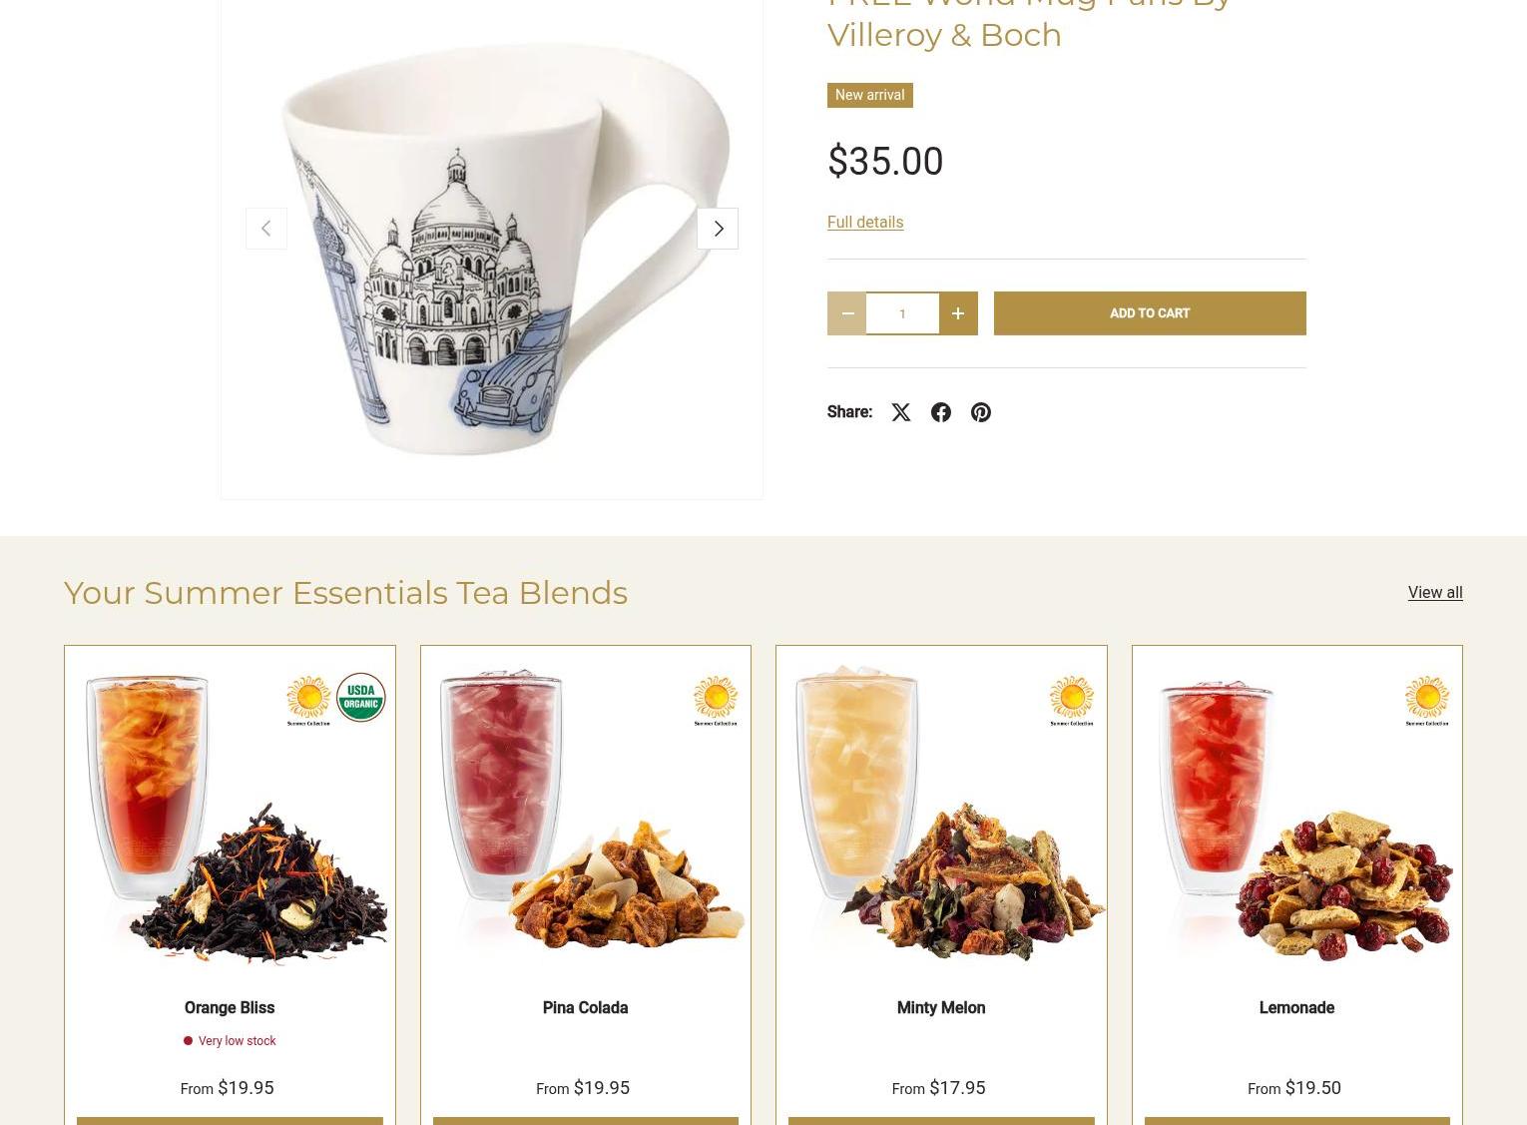Go to previous product image arrow

(x=266, y=229)
